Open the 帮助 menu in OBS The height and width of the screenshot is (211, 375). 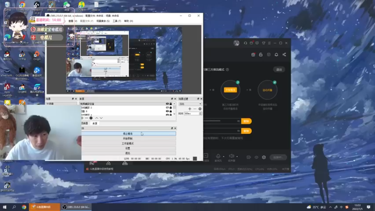128,21
